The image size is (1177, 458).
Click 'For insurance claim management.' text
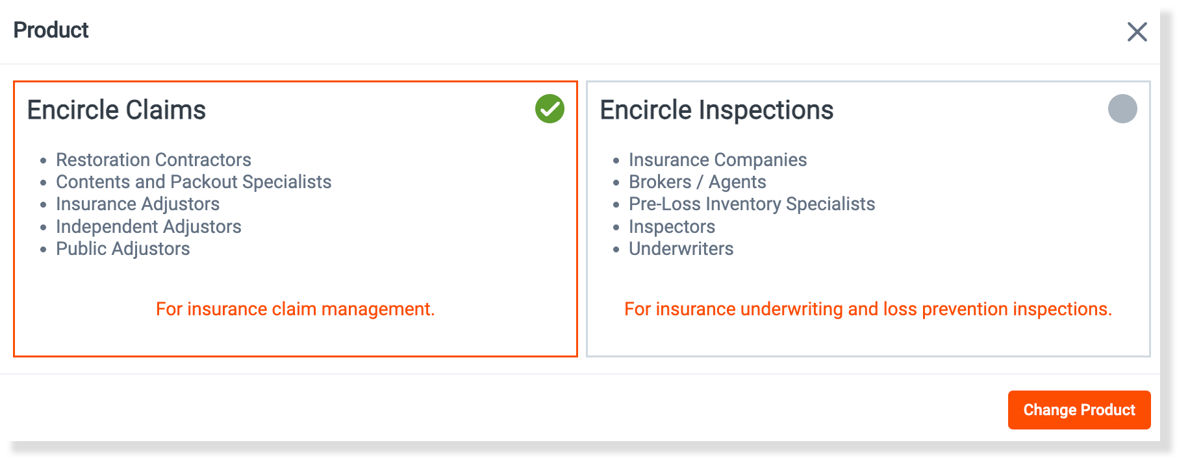pos(295,309)
